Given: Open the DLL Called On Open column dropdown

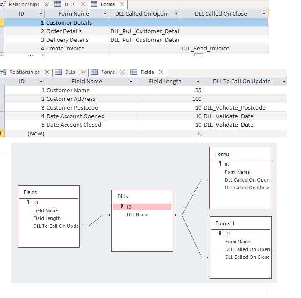Looking at the screenshot, I should (176, 14).
